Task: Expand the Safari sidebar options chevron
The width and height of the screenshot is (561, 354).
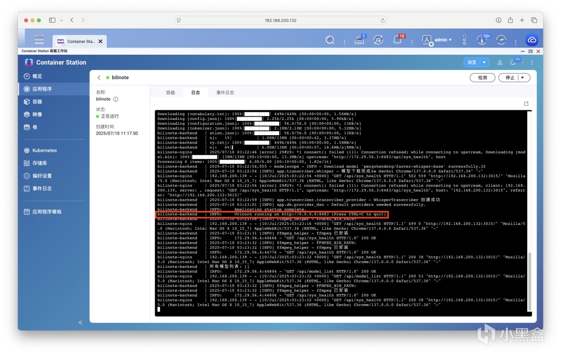Action: click(x=61, y=20)
